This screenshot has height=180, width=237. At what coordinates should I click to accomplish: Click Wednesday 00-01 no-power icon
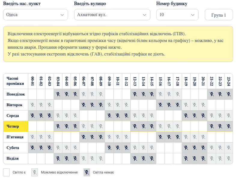pyautogui.click(x=32, y=116)
